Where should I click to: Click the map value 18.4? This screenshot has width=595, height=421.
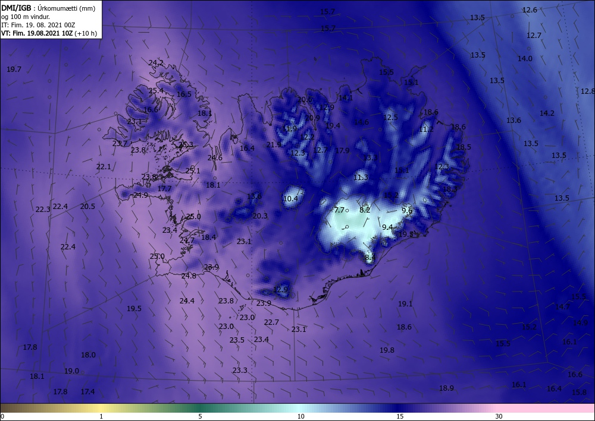tap(209, 237)
